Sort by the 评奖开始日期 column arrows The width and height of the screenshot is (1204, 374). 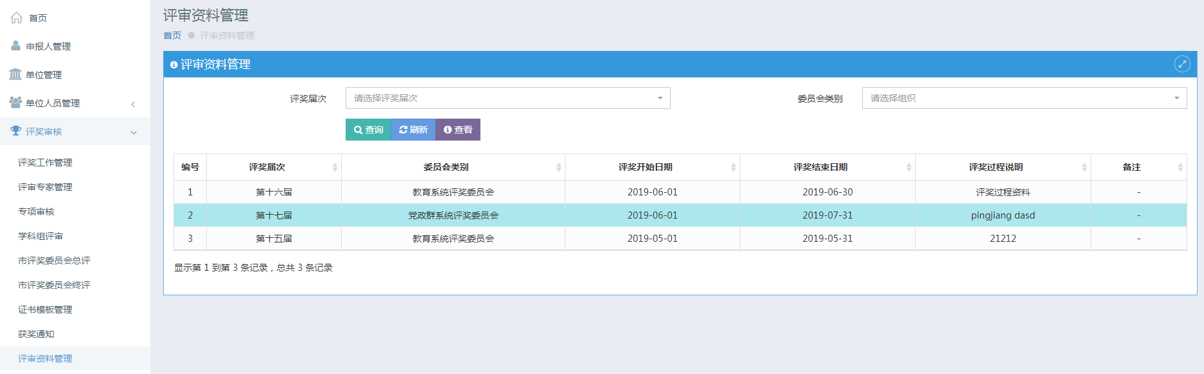pos(733,167)
